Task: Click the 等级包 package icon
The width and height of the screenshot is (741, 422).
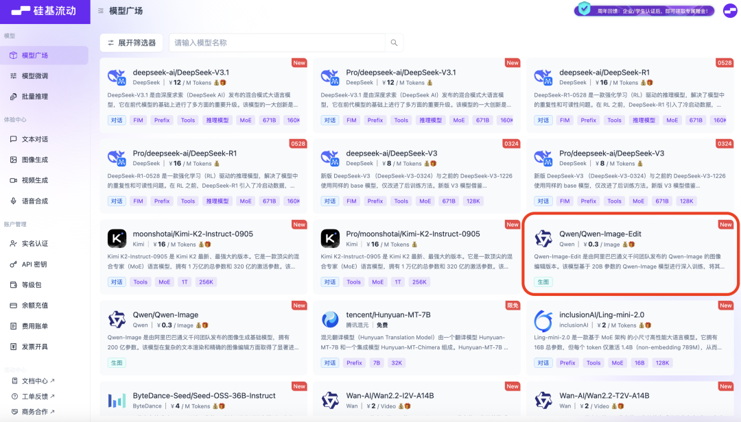Action: click(x=13, y=284)
